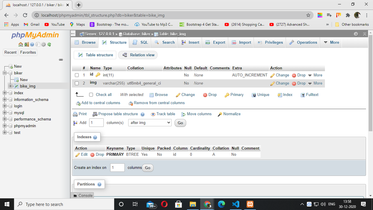Click Primary for selected columns
The height and width of the screenshot is (210, 373).
tap(234, 95)
